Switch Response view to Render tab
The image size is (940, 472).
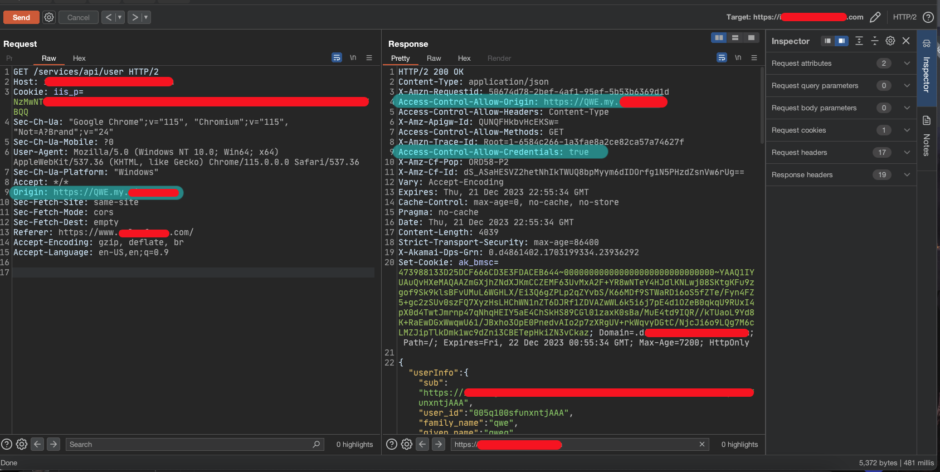click(x=499, y=58)
